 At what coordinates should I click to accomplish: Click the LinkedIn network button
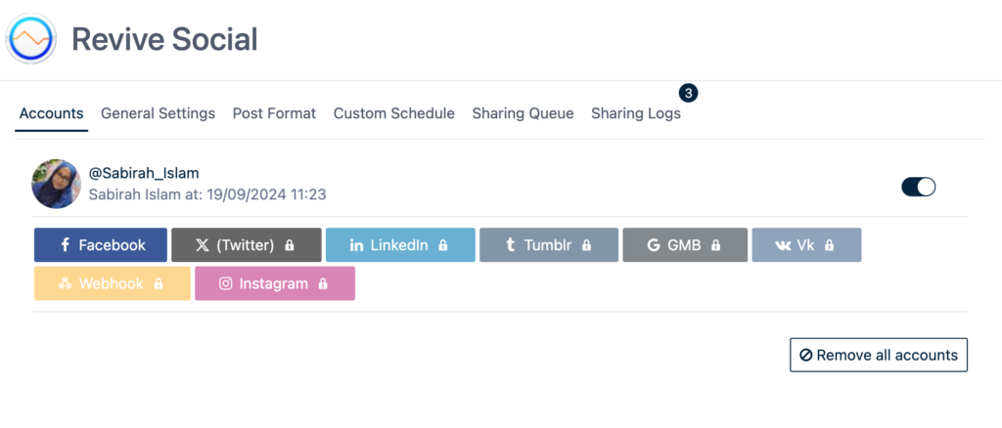pos(399,245)
